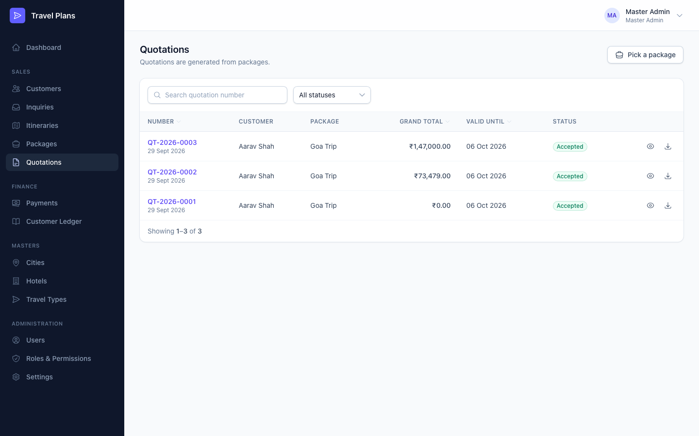Click the Customer Ledger book icon
The width and height of the screenshot is (699, 436).
(16, 221)
